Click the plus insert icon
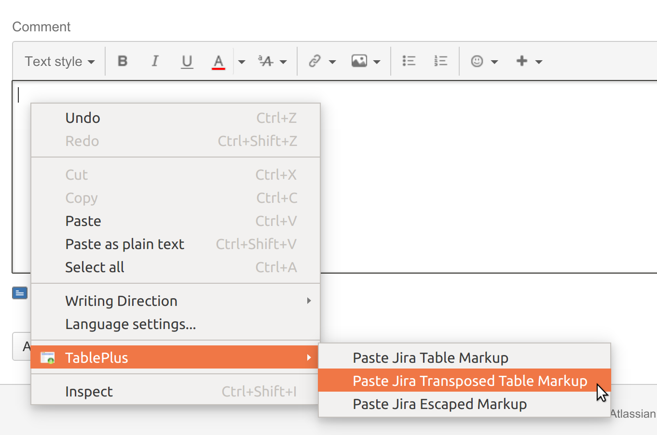This screenshot has height=435, width=657. point(522,61)
